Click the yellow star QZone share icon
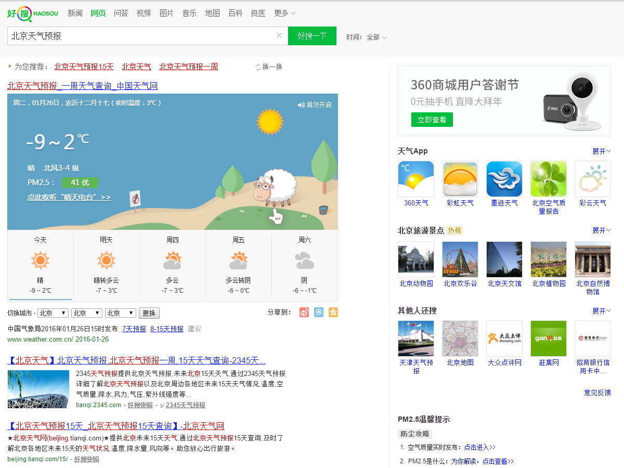624x468 pixels. pyautogui.click(x=333, y=312)
